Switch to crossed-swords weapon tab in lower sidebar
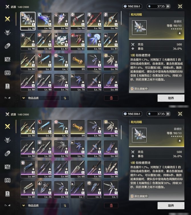Viewport: 191px width, 215px height. [7, 126]
